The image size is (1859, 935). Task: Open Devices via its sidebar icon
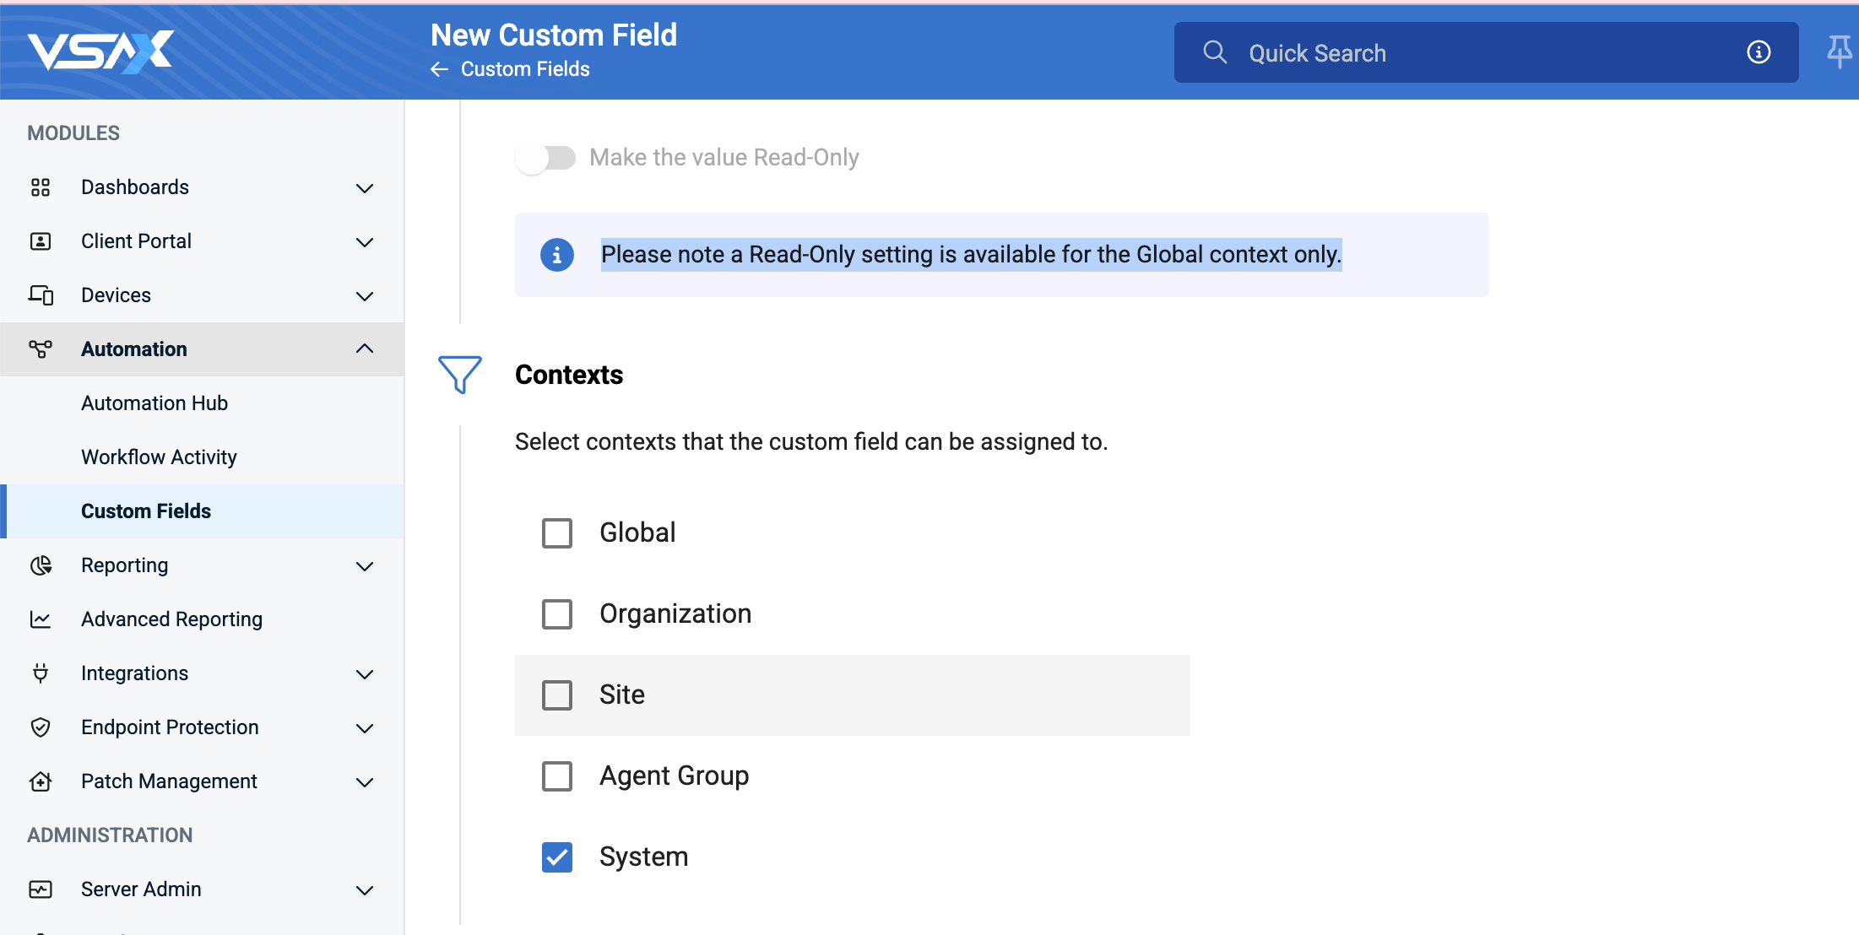click(x=41, y=295)
